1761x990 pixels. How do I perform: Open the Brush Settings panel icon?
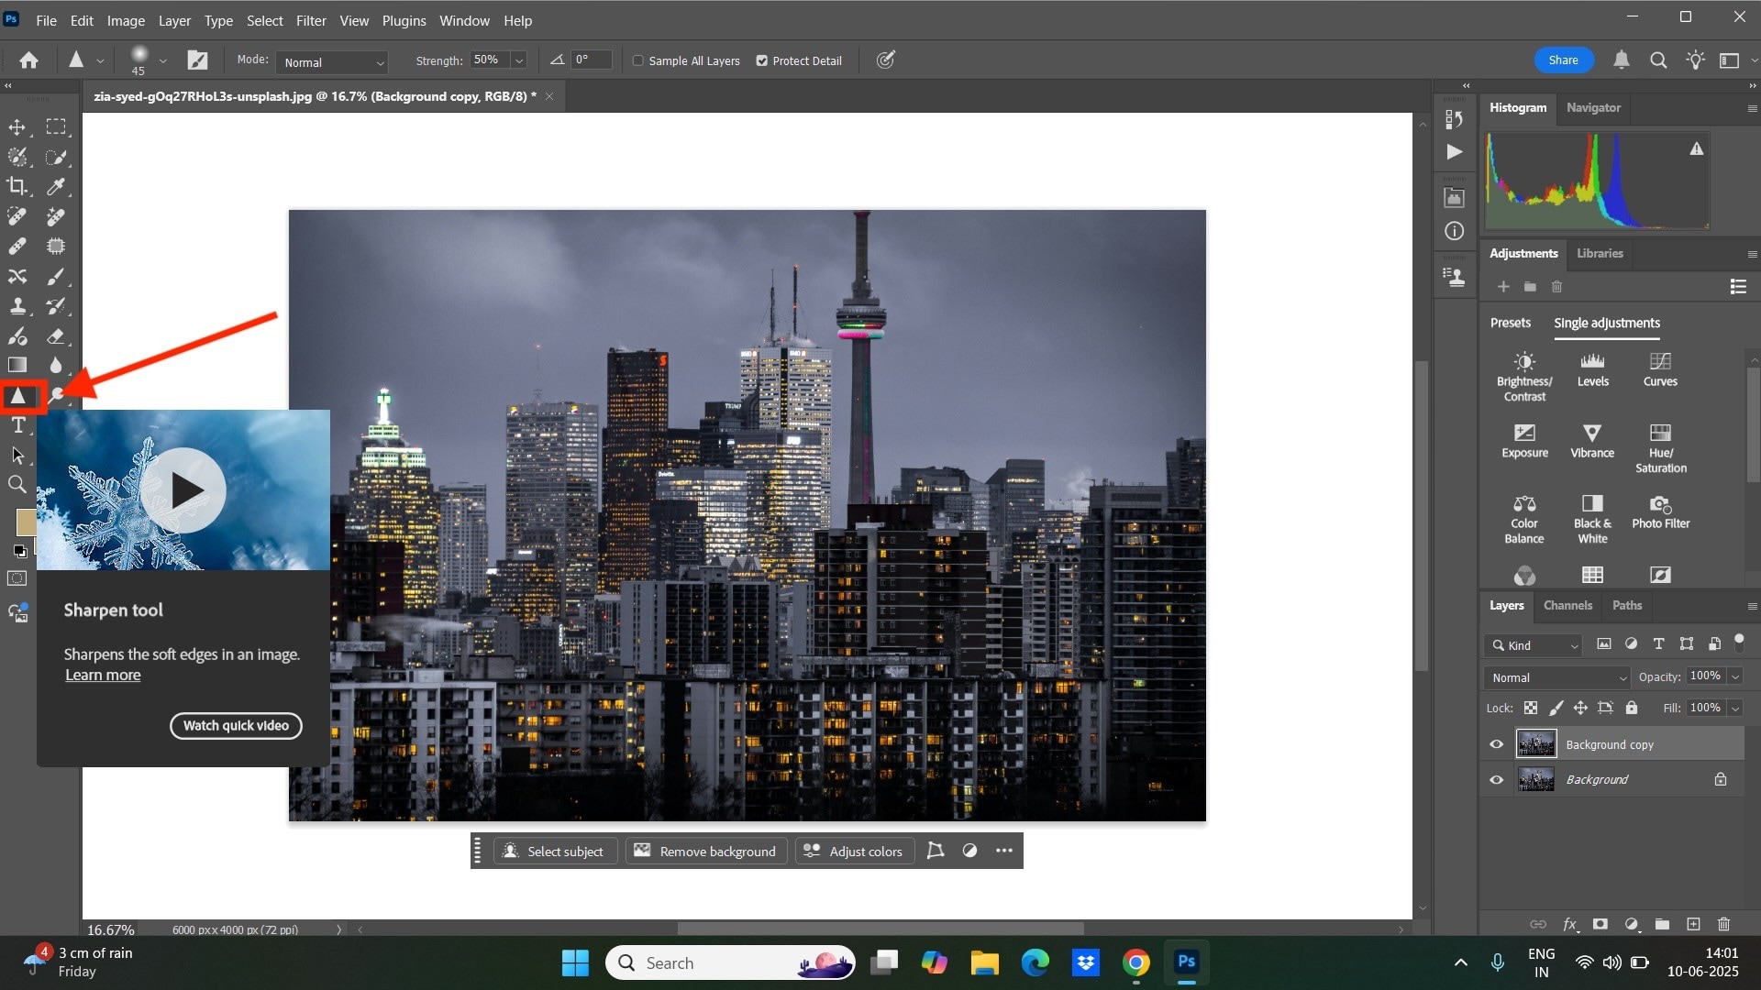pos(197,60)
